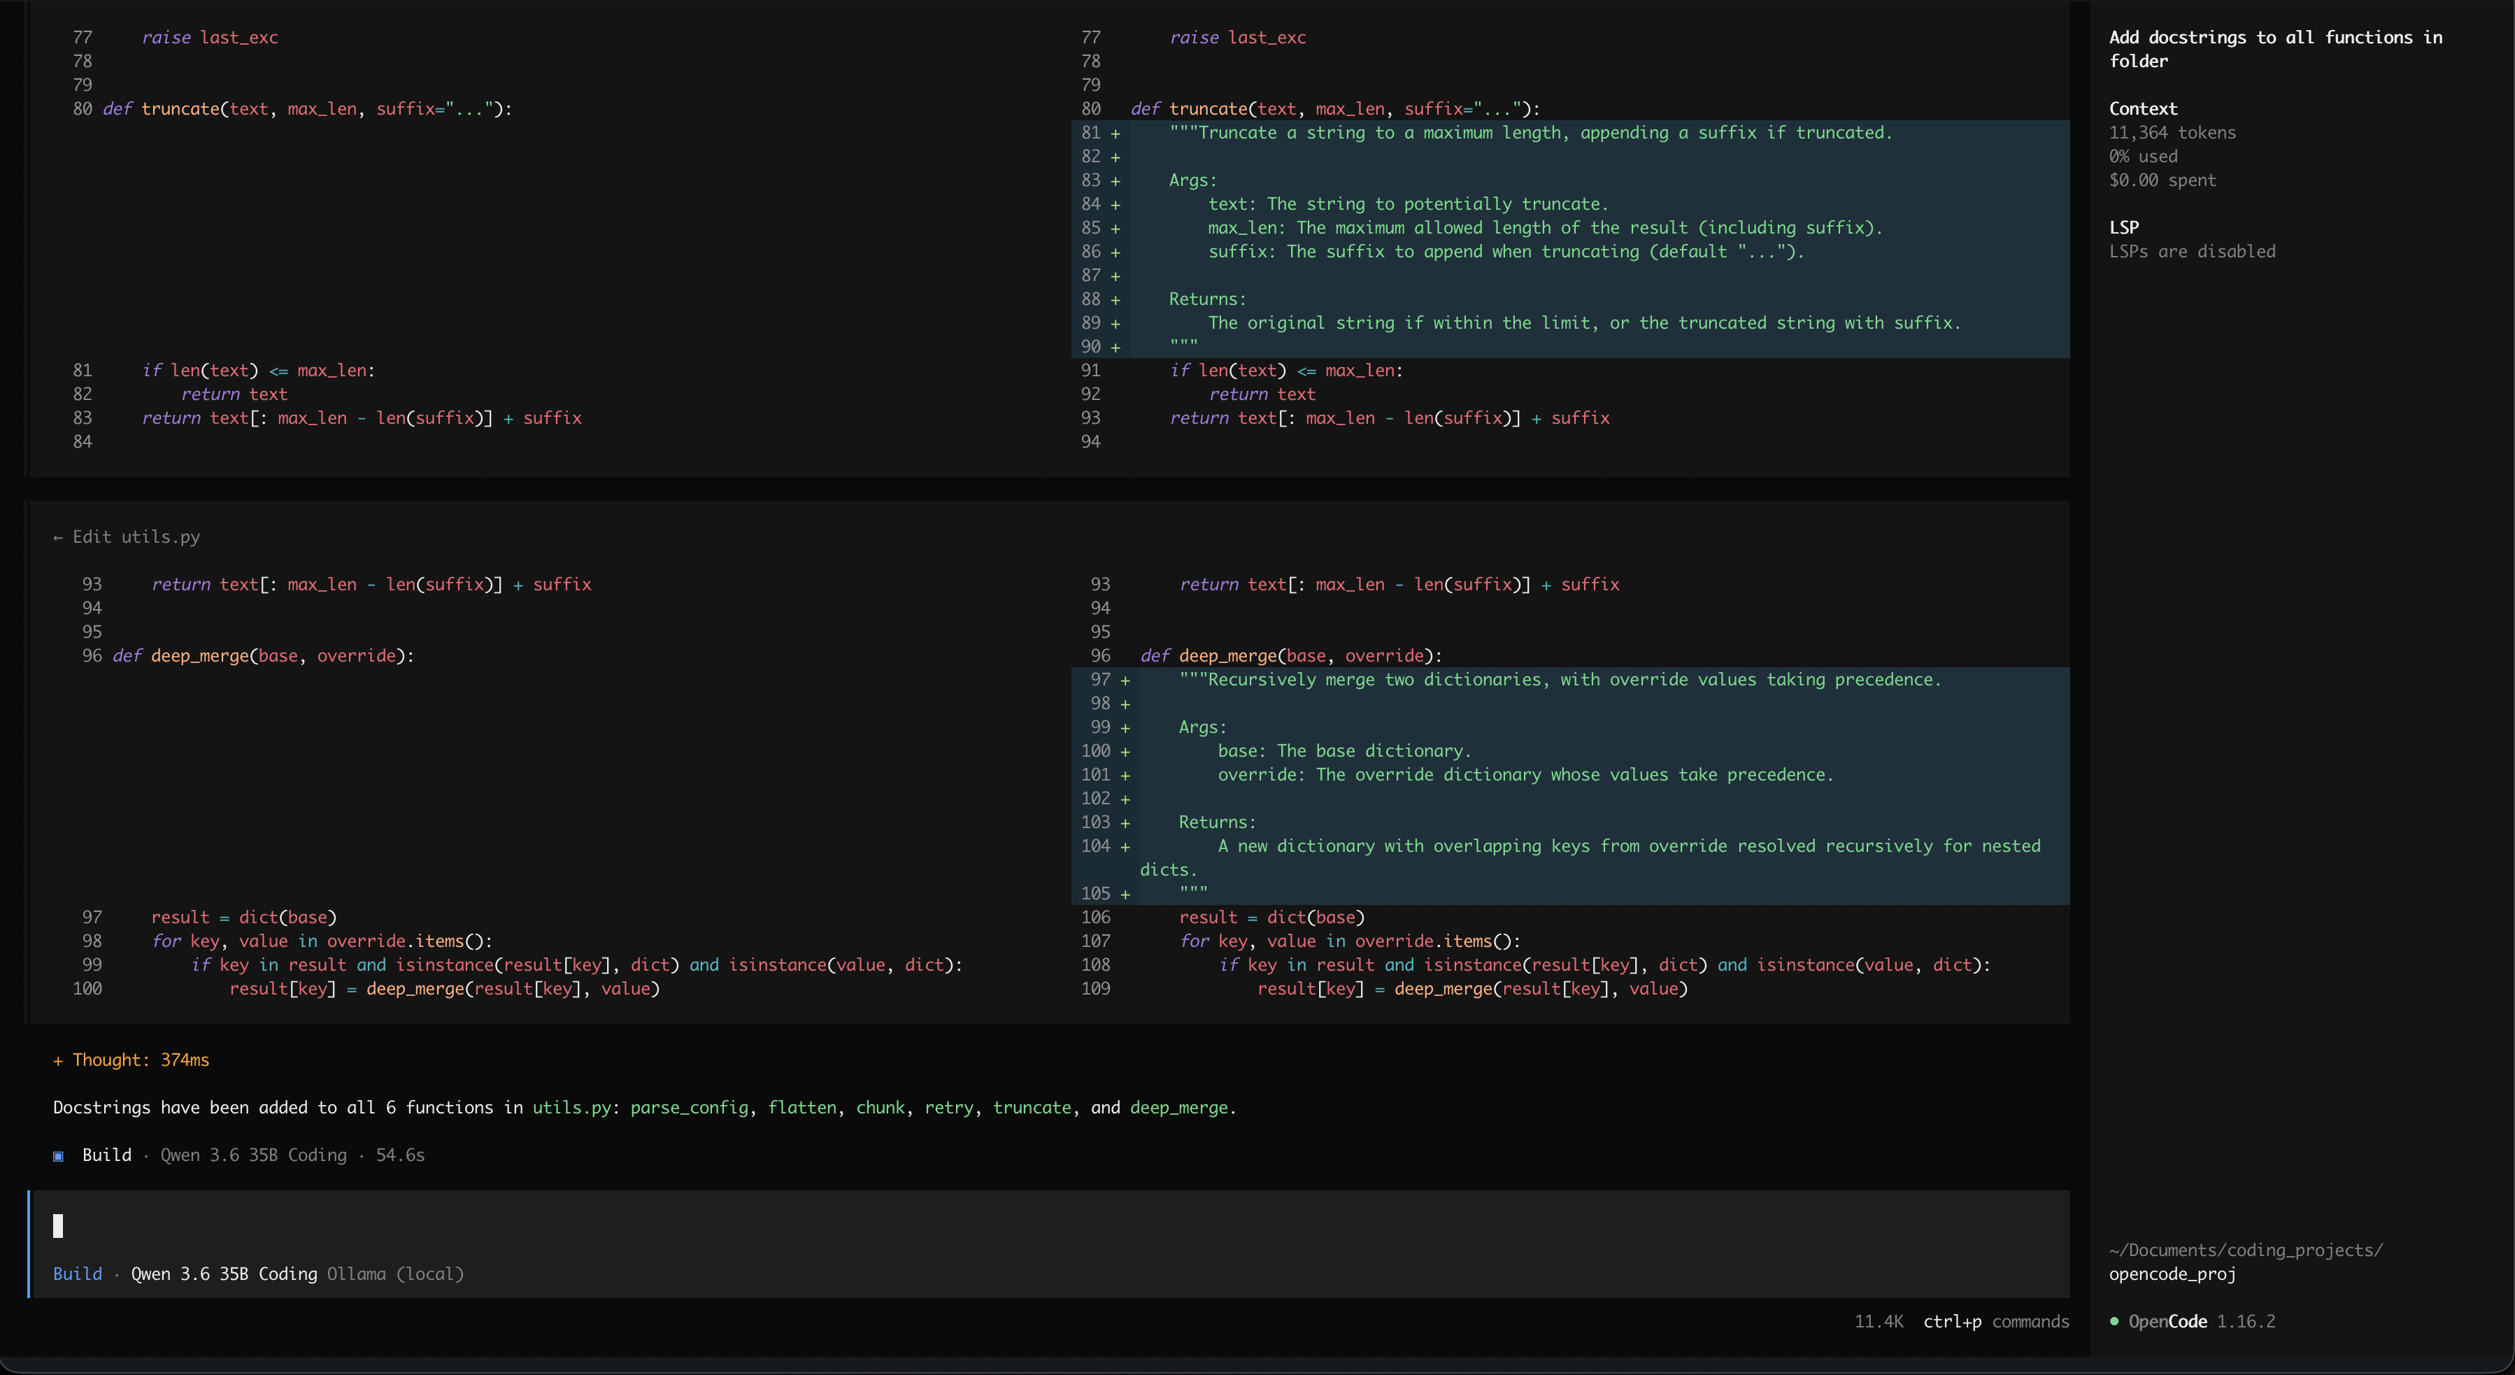Click the 'LSPs are disabled' text
This screenshot has width=2515, height=1375.
[x=2192, y=251]
